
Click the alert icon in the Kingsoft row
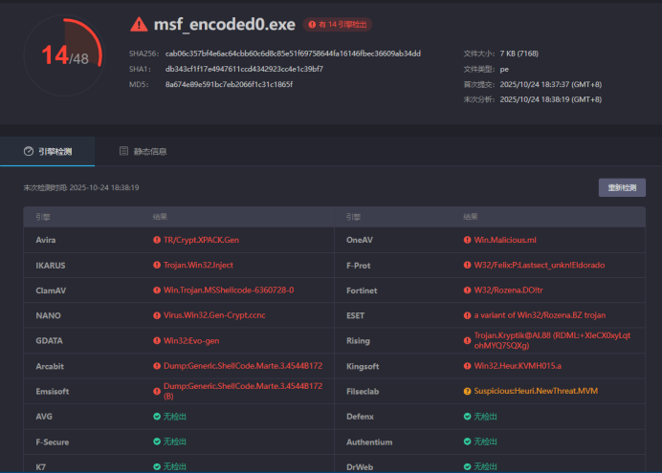click(x=467, y=366)
